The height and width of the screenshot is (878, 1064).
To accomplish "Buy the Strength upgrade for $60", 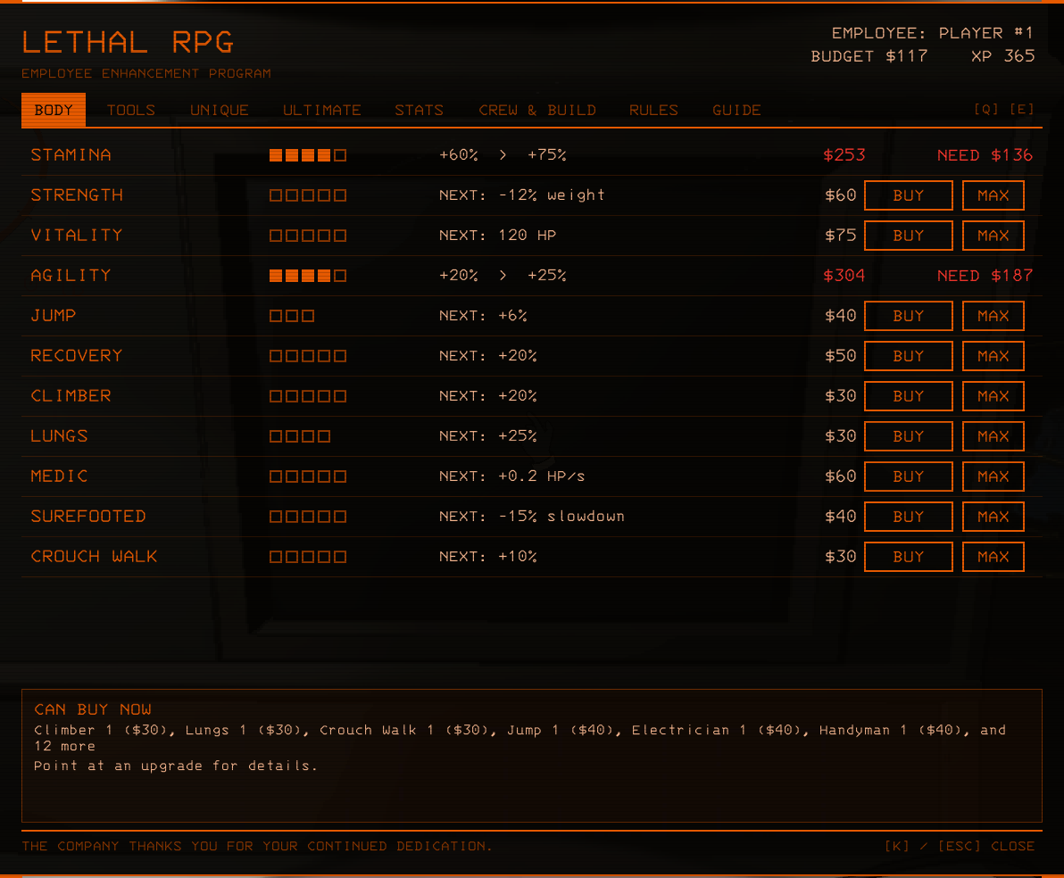I will [x=908, y=195].
